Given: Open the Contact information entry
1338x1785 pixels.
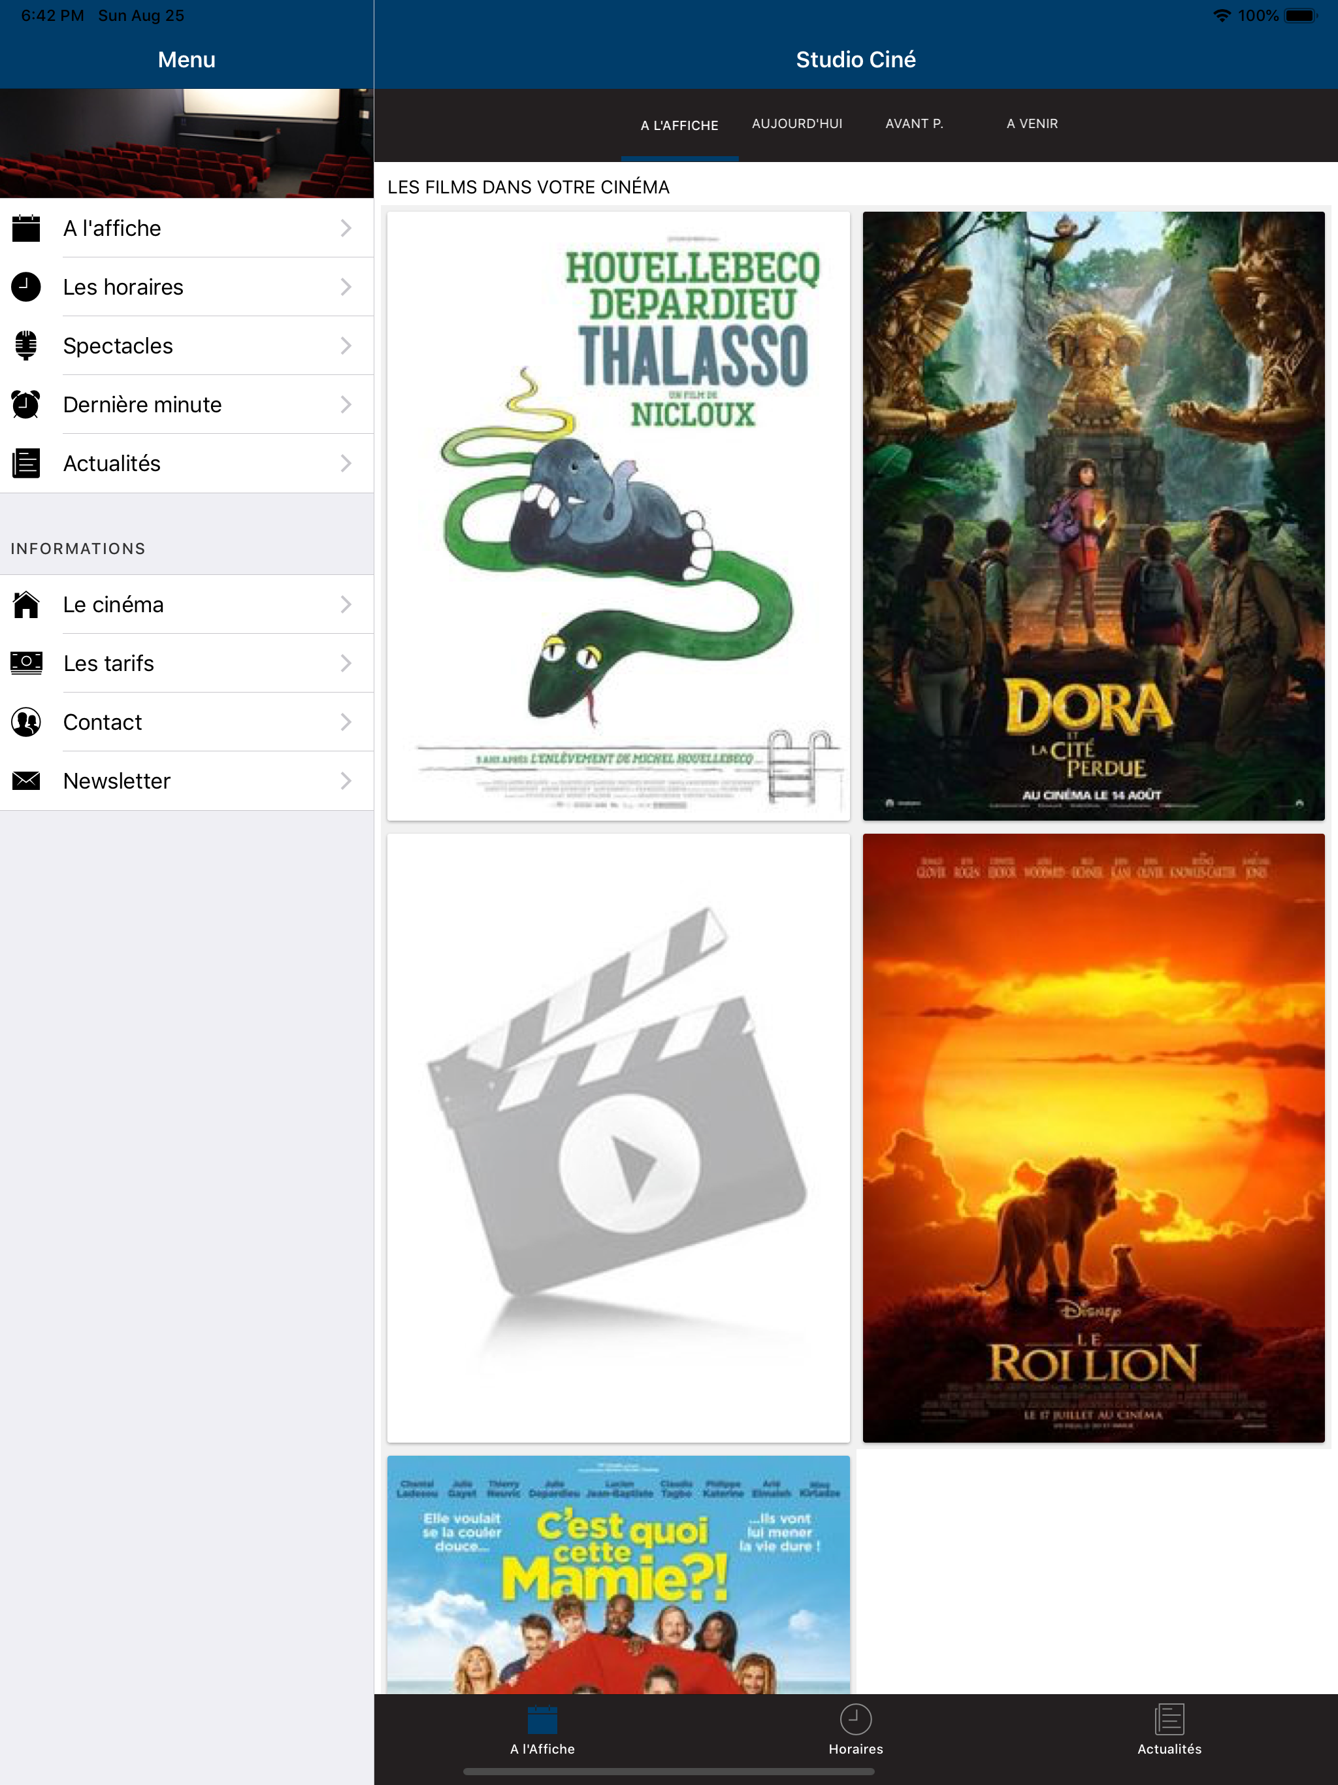Looking at the screenshot, I should point(186,722).
